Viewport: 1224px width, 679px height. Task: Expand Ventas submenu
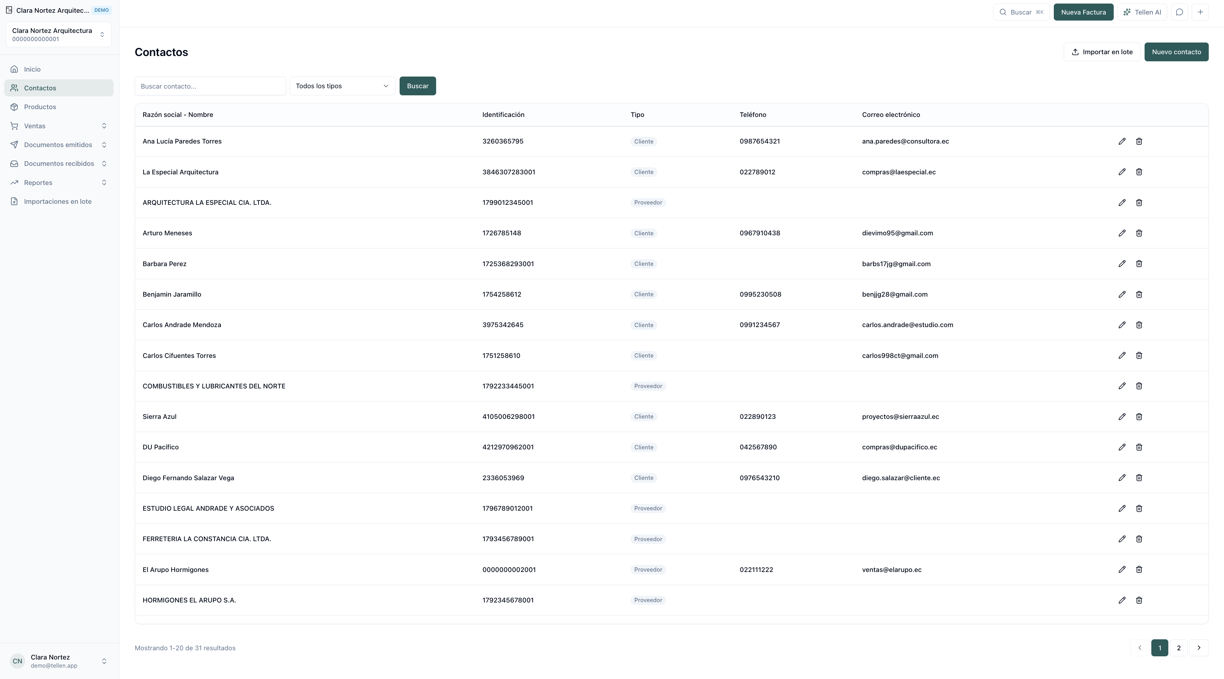(x=59, y=126)
